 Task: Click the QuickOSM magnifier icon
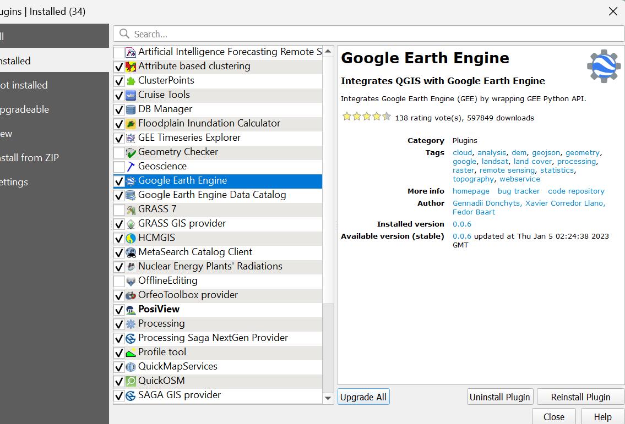pyautogui.click(x=131, y=381)
